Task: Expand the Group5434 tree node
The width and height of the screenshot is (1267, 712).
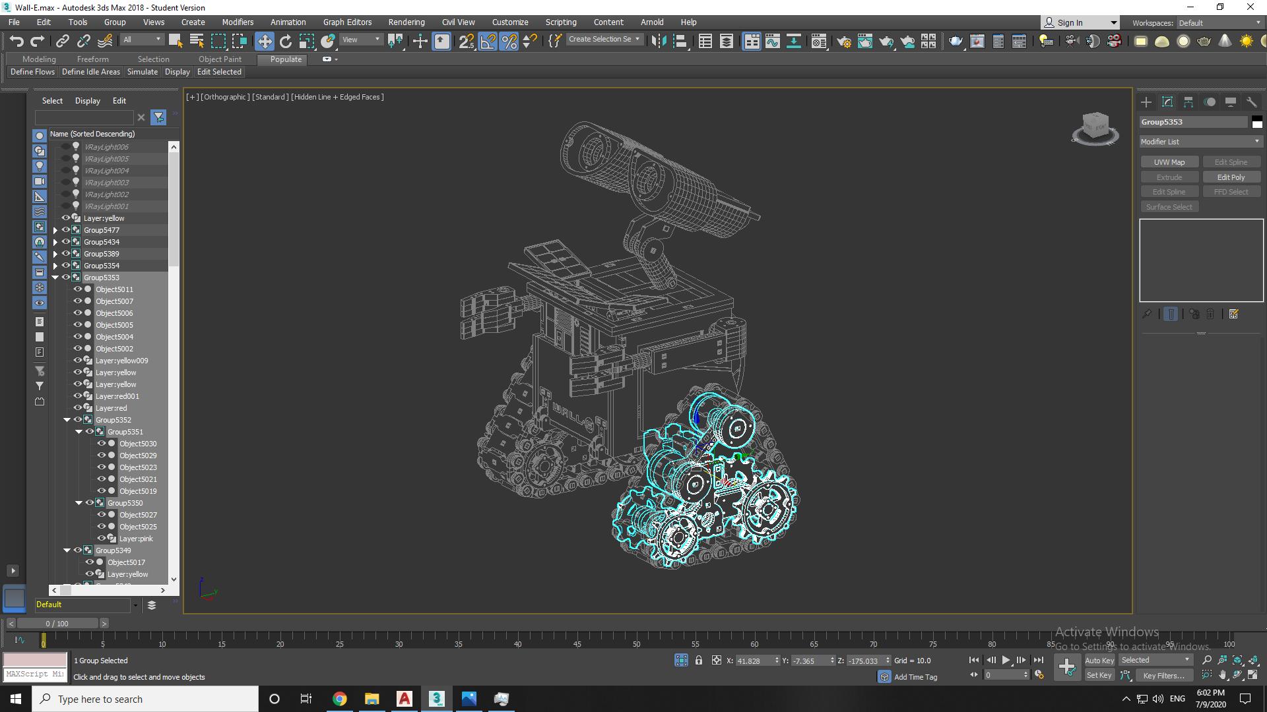Action: click(x=55, y=242)
